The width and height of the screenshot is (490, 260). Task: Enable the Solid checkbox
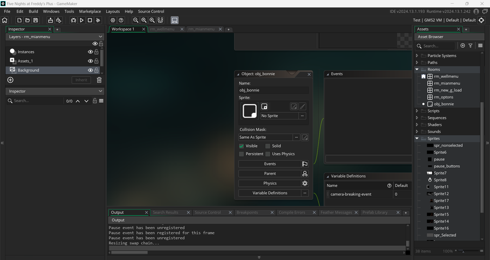(267, 146)
